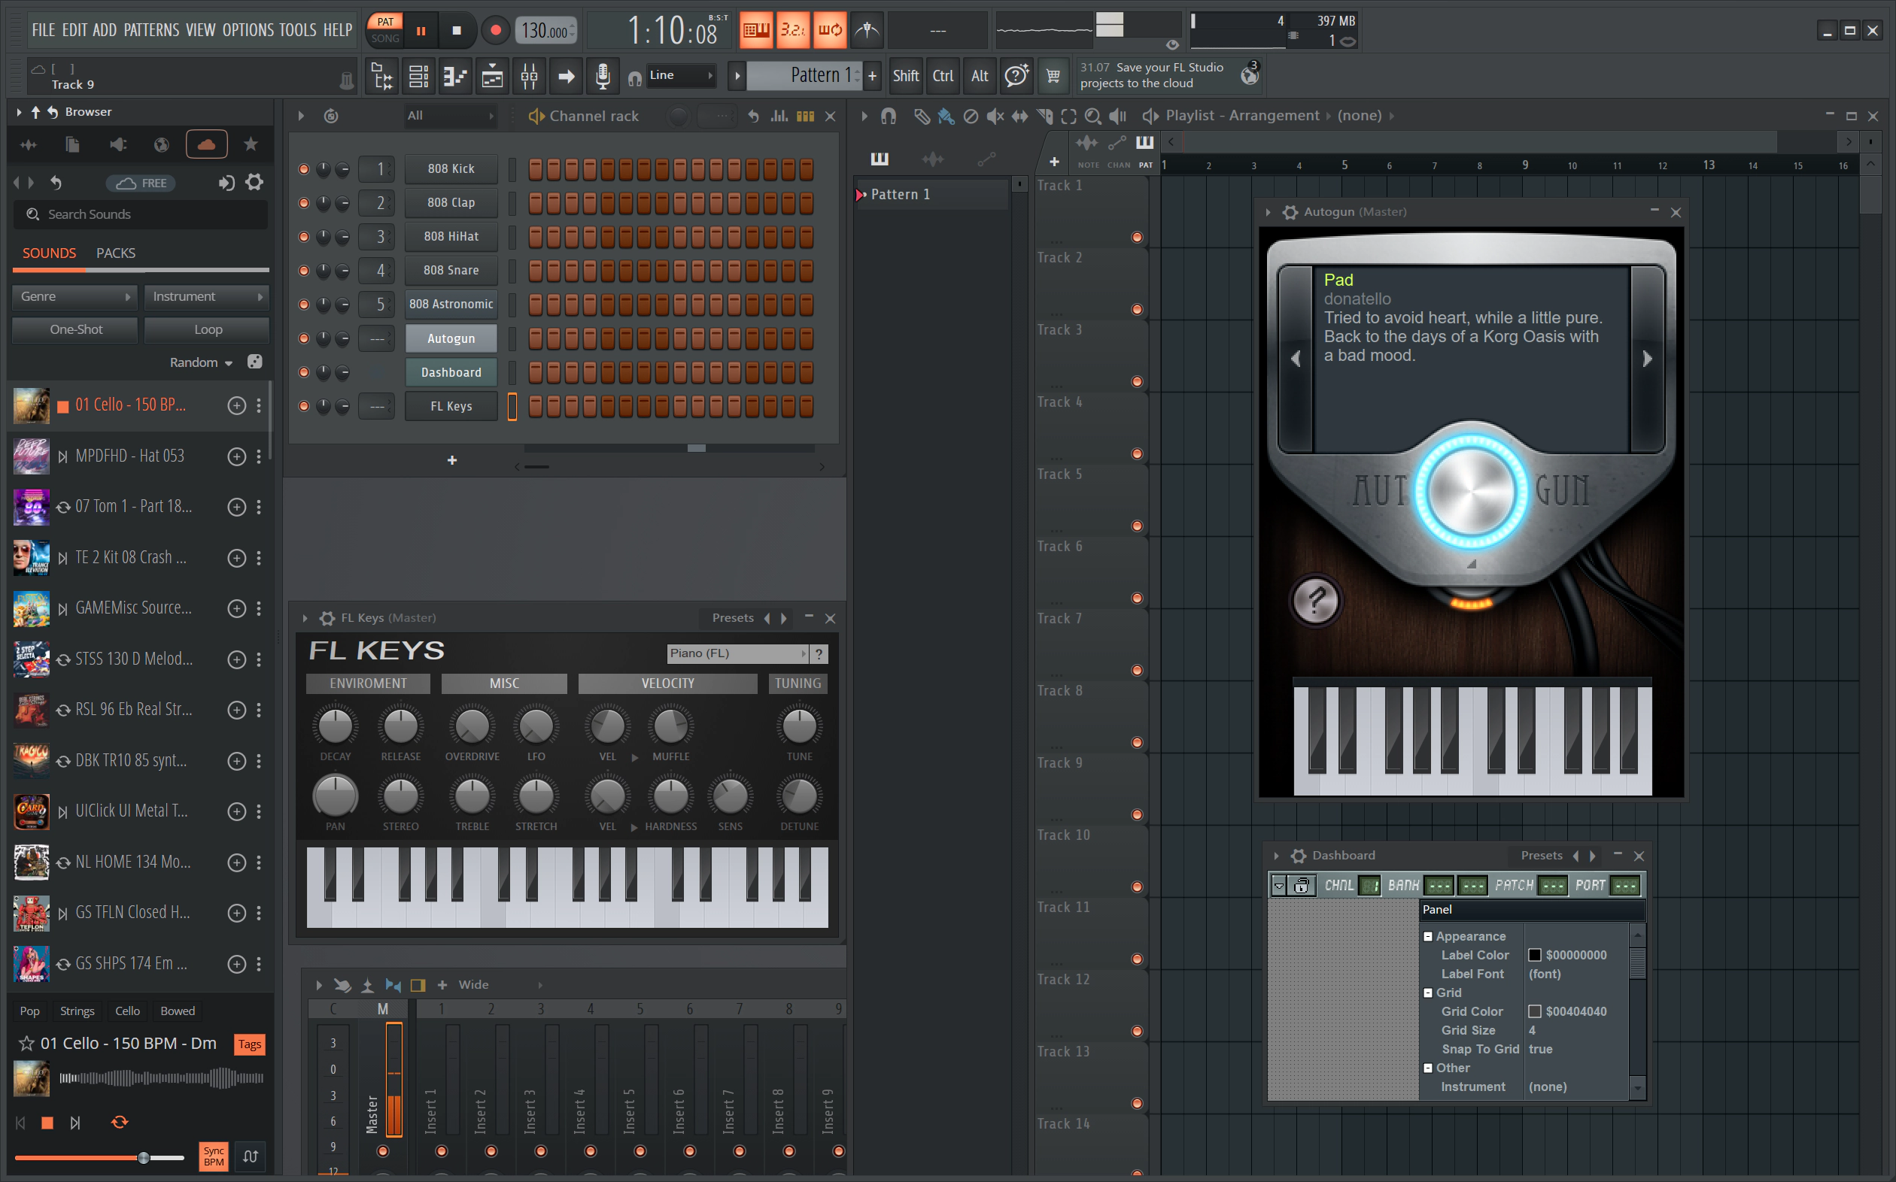
Task: Select the 808 Astronomic channel button
Action: click(451, 304)
